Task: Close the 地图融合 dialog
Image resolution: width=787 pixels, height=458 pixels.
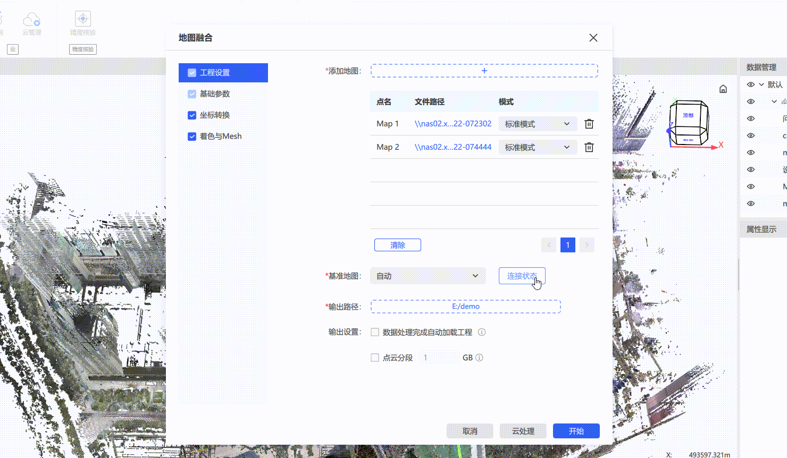Action: click(x=593, y=38)
